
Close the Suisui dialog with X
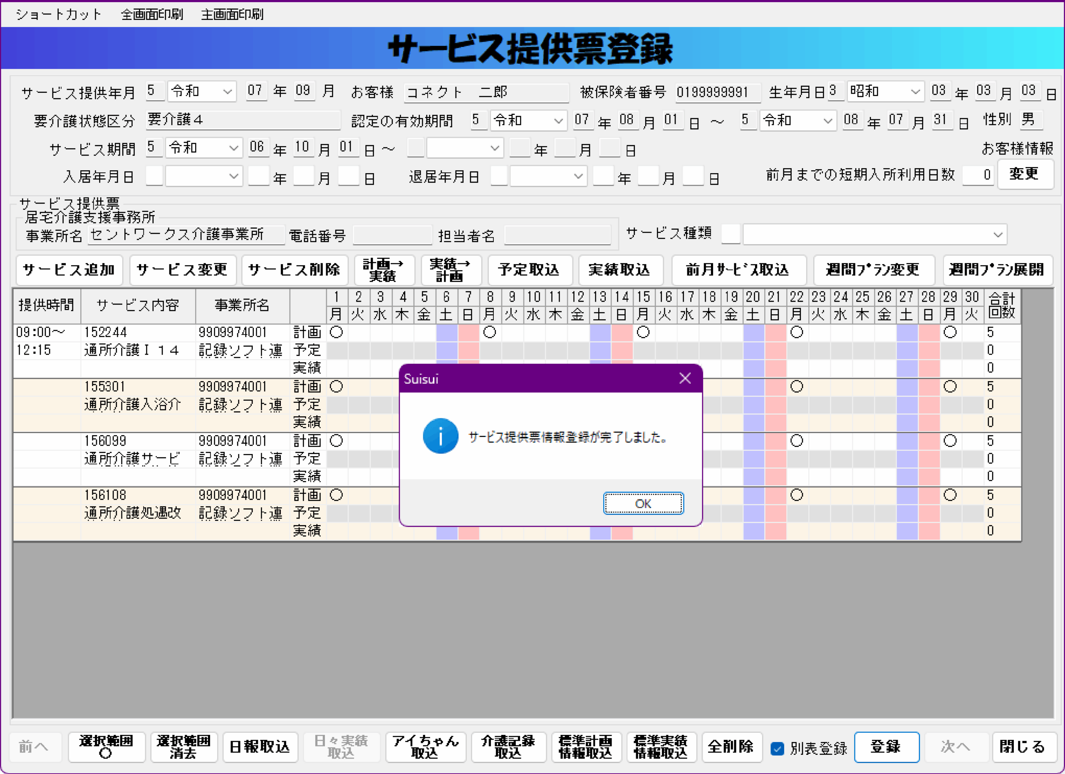(685, 379)
